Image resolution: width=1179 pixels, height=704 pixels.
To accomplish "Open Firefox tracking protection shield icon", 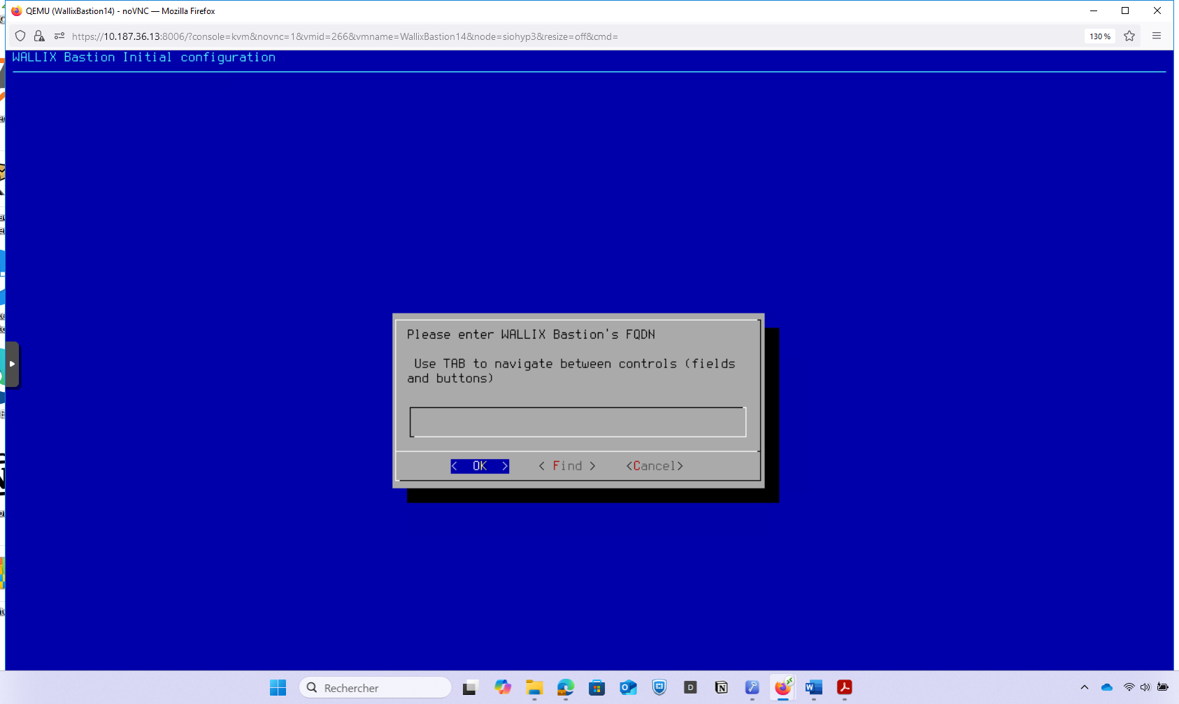I will coord(20,36).
